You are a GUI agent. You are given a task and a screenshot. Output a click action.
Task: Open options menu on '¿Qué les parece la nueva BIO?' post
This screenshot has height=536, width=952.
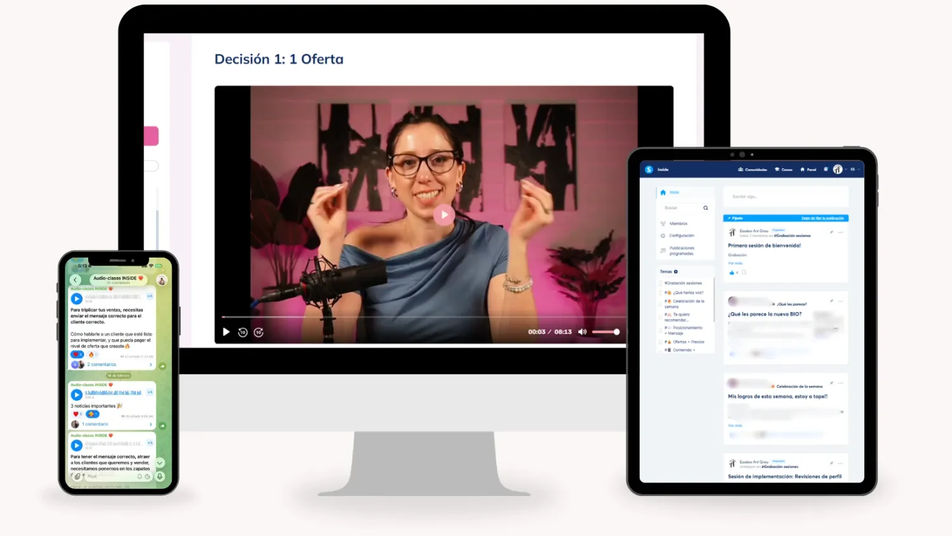tap(840, 301)
